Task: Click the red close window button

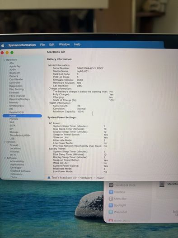Action: point(2,53)
